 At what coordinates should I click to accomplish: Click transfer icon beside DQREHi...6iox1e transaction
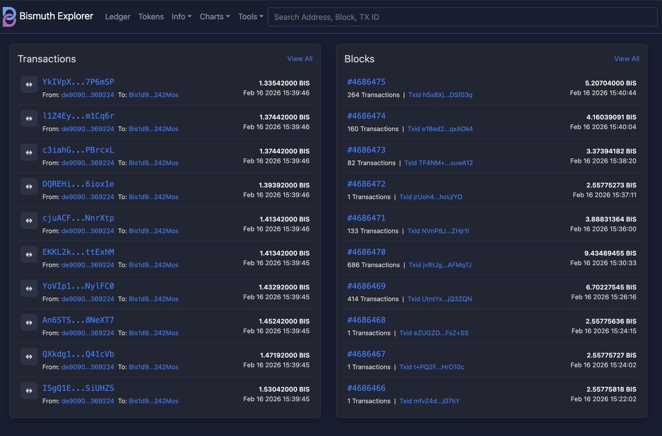click(x=29, y=186)
